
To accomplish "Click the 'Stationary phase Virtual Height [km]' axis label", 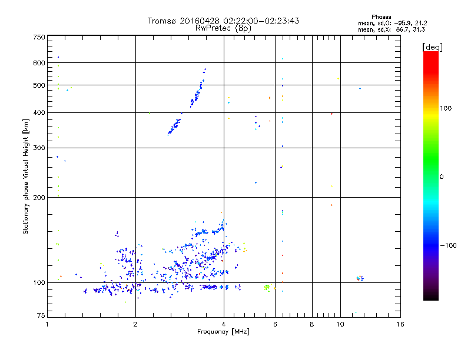I will (25, 176).
